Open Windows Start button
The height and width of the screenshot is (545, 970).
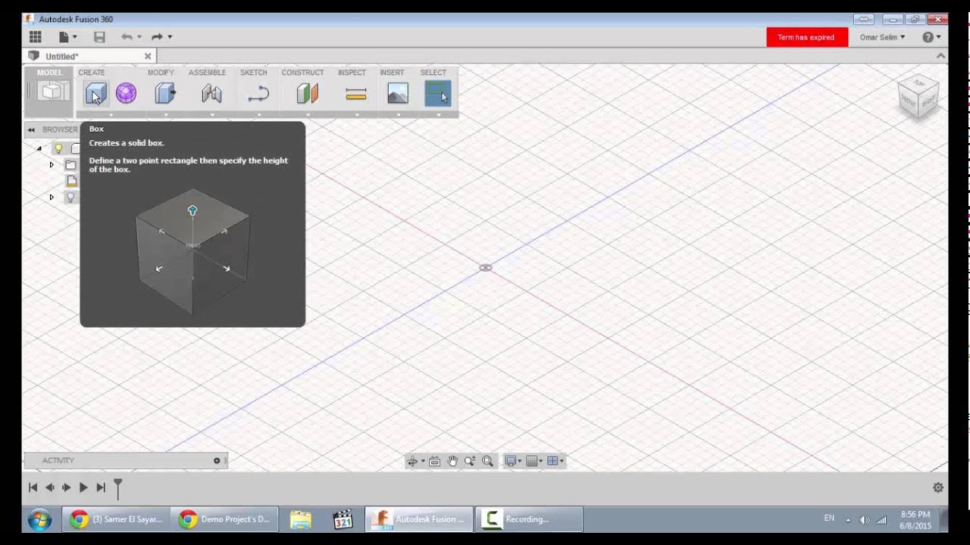[x=39, y=520]
